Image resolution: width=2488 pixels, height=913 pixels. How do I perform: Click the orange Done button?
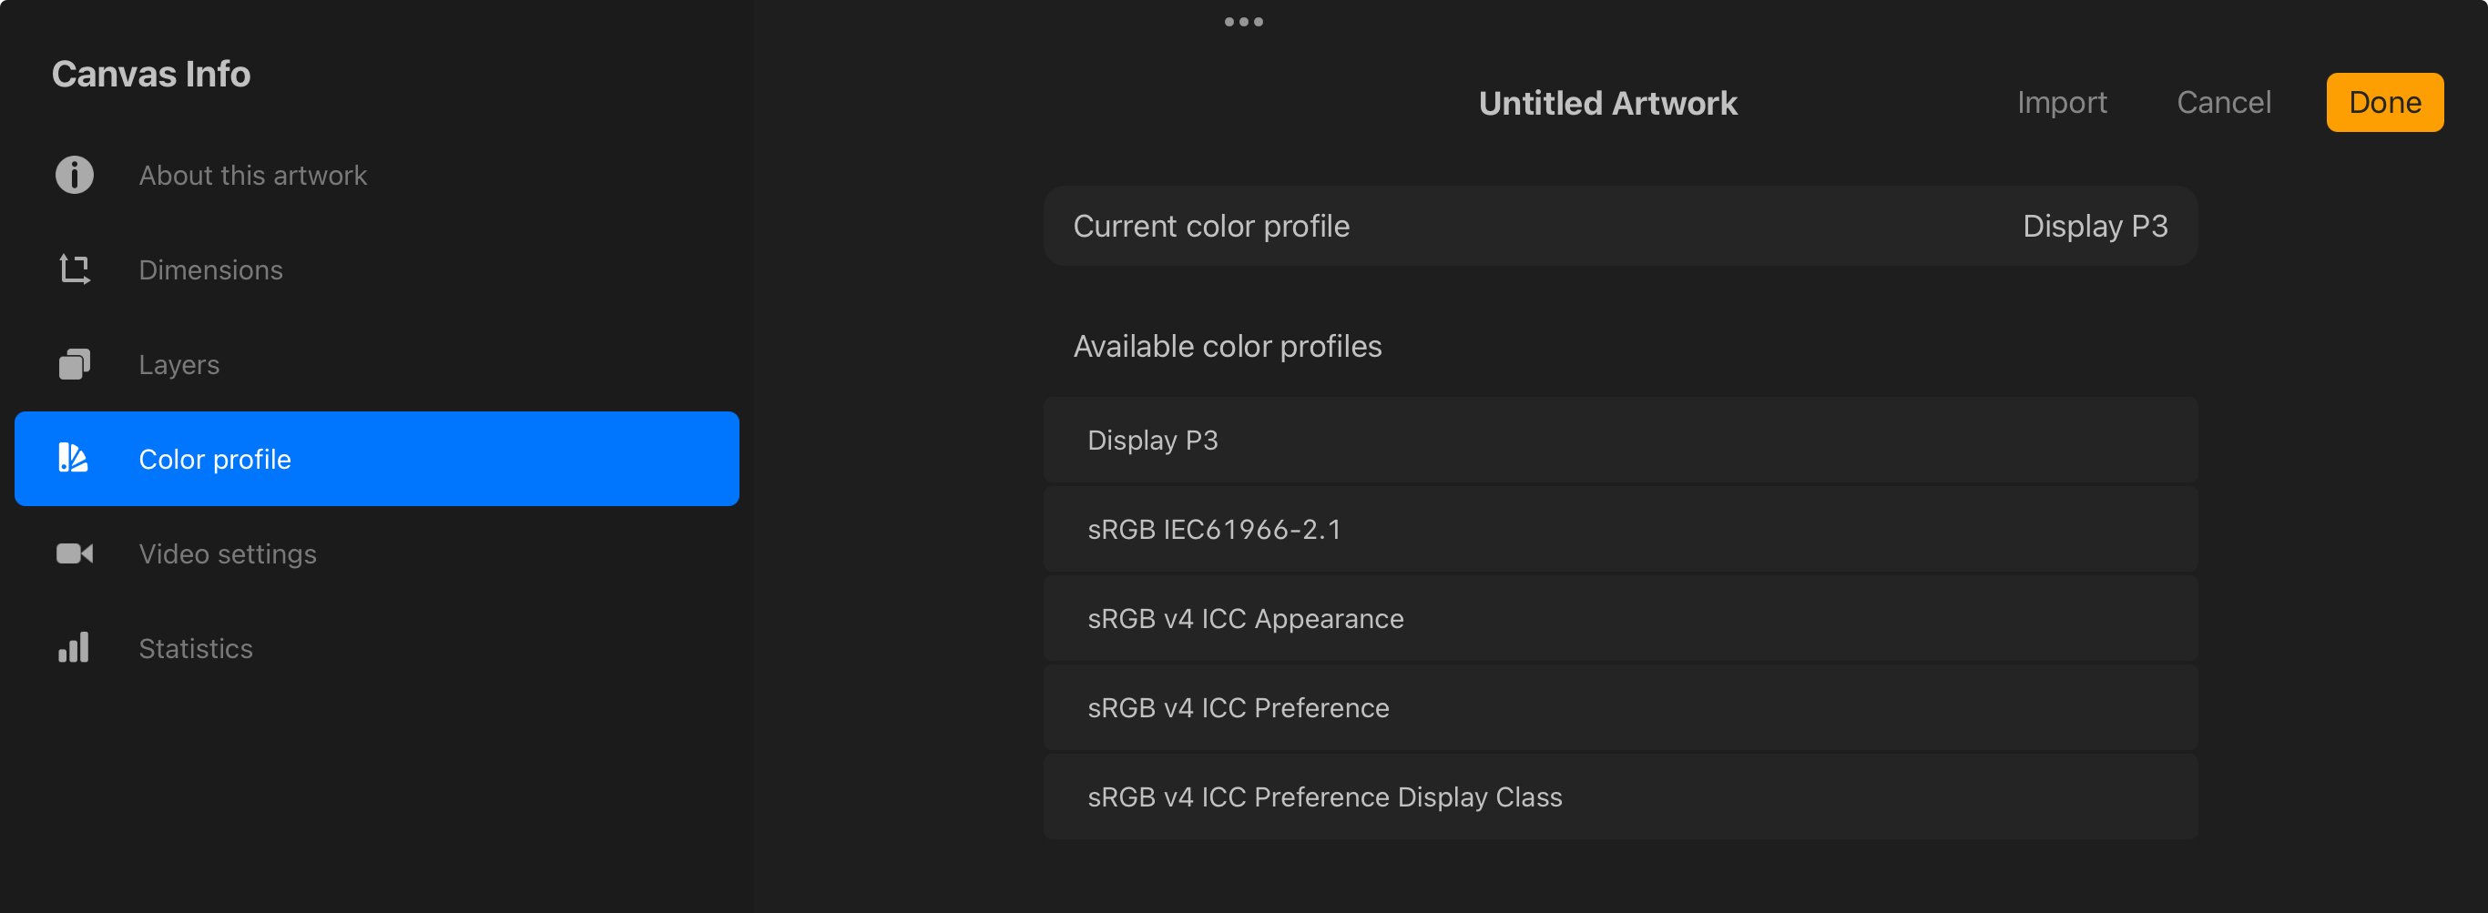click(x=2385, y=102)
